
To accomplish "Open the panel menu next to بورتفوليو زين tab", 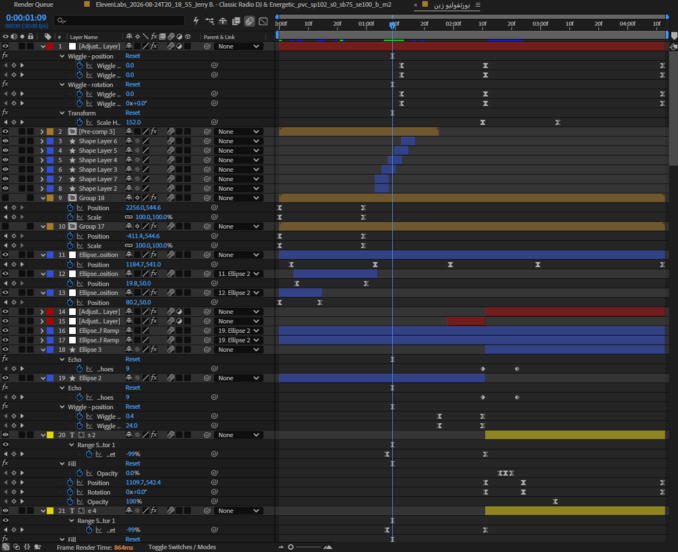I will point(477,4).
